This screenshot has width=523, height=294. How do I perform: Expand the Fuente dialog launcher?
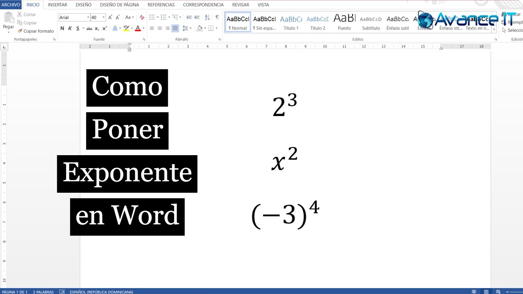(144, 40)
